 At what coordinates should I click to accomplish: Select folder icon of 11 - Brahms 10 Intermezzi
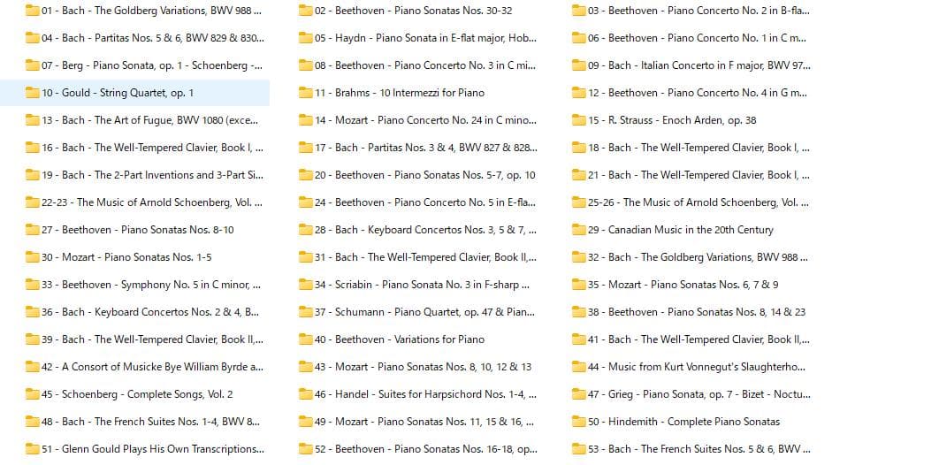(x=306, y=93)
